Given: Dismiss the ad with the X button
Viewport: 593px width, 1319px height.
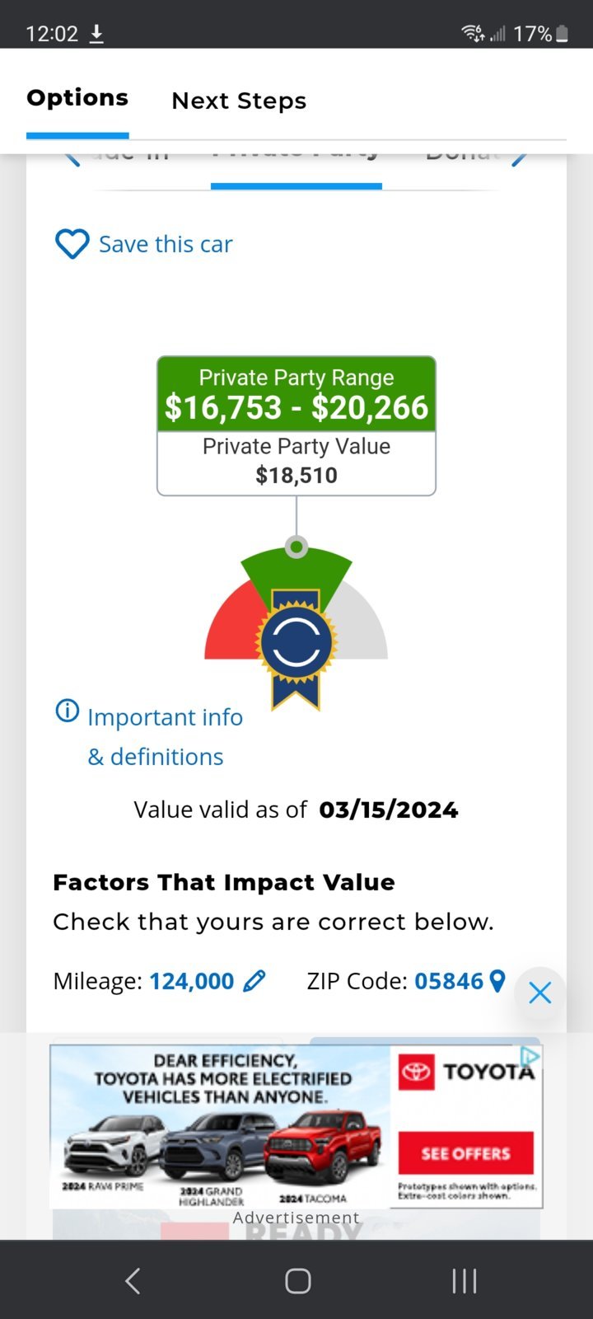Looking at the screenshot, I should pos(540,993).
